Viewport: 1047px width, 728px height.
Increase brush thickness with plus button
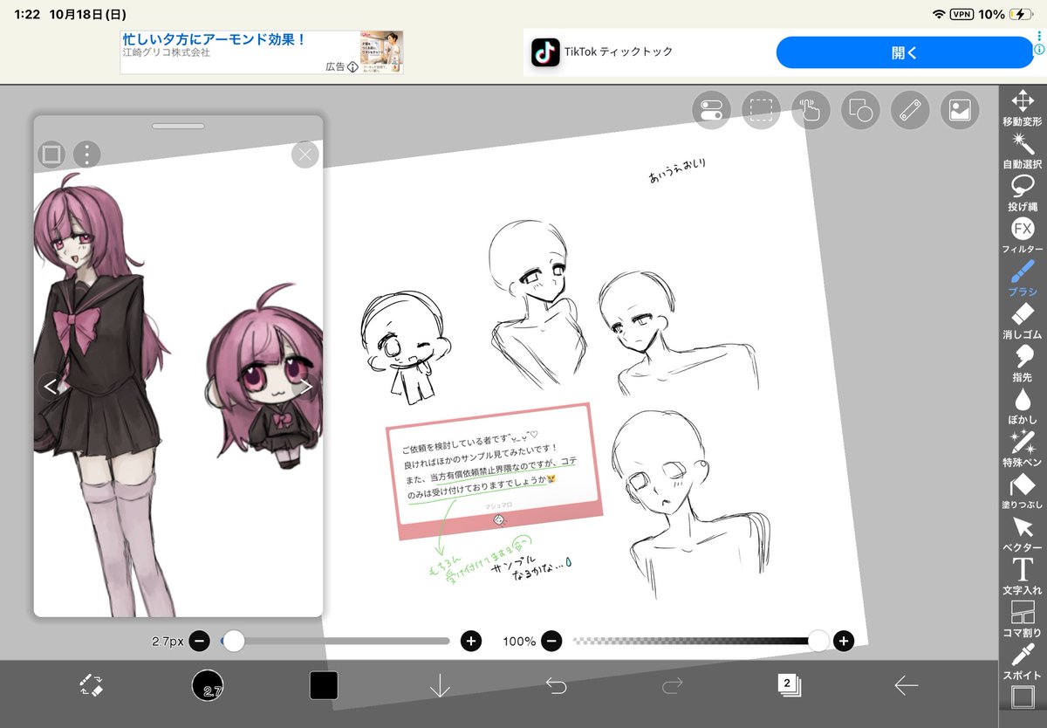pos(471,642)
